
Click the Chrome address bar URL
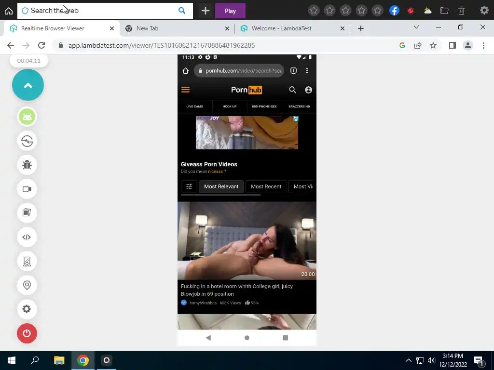pyautogui.click(x=162, y=45)
